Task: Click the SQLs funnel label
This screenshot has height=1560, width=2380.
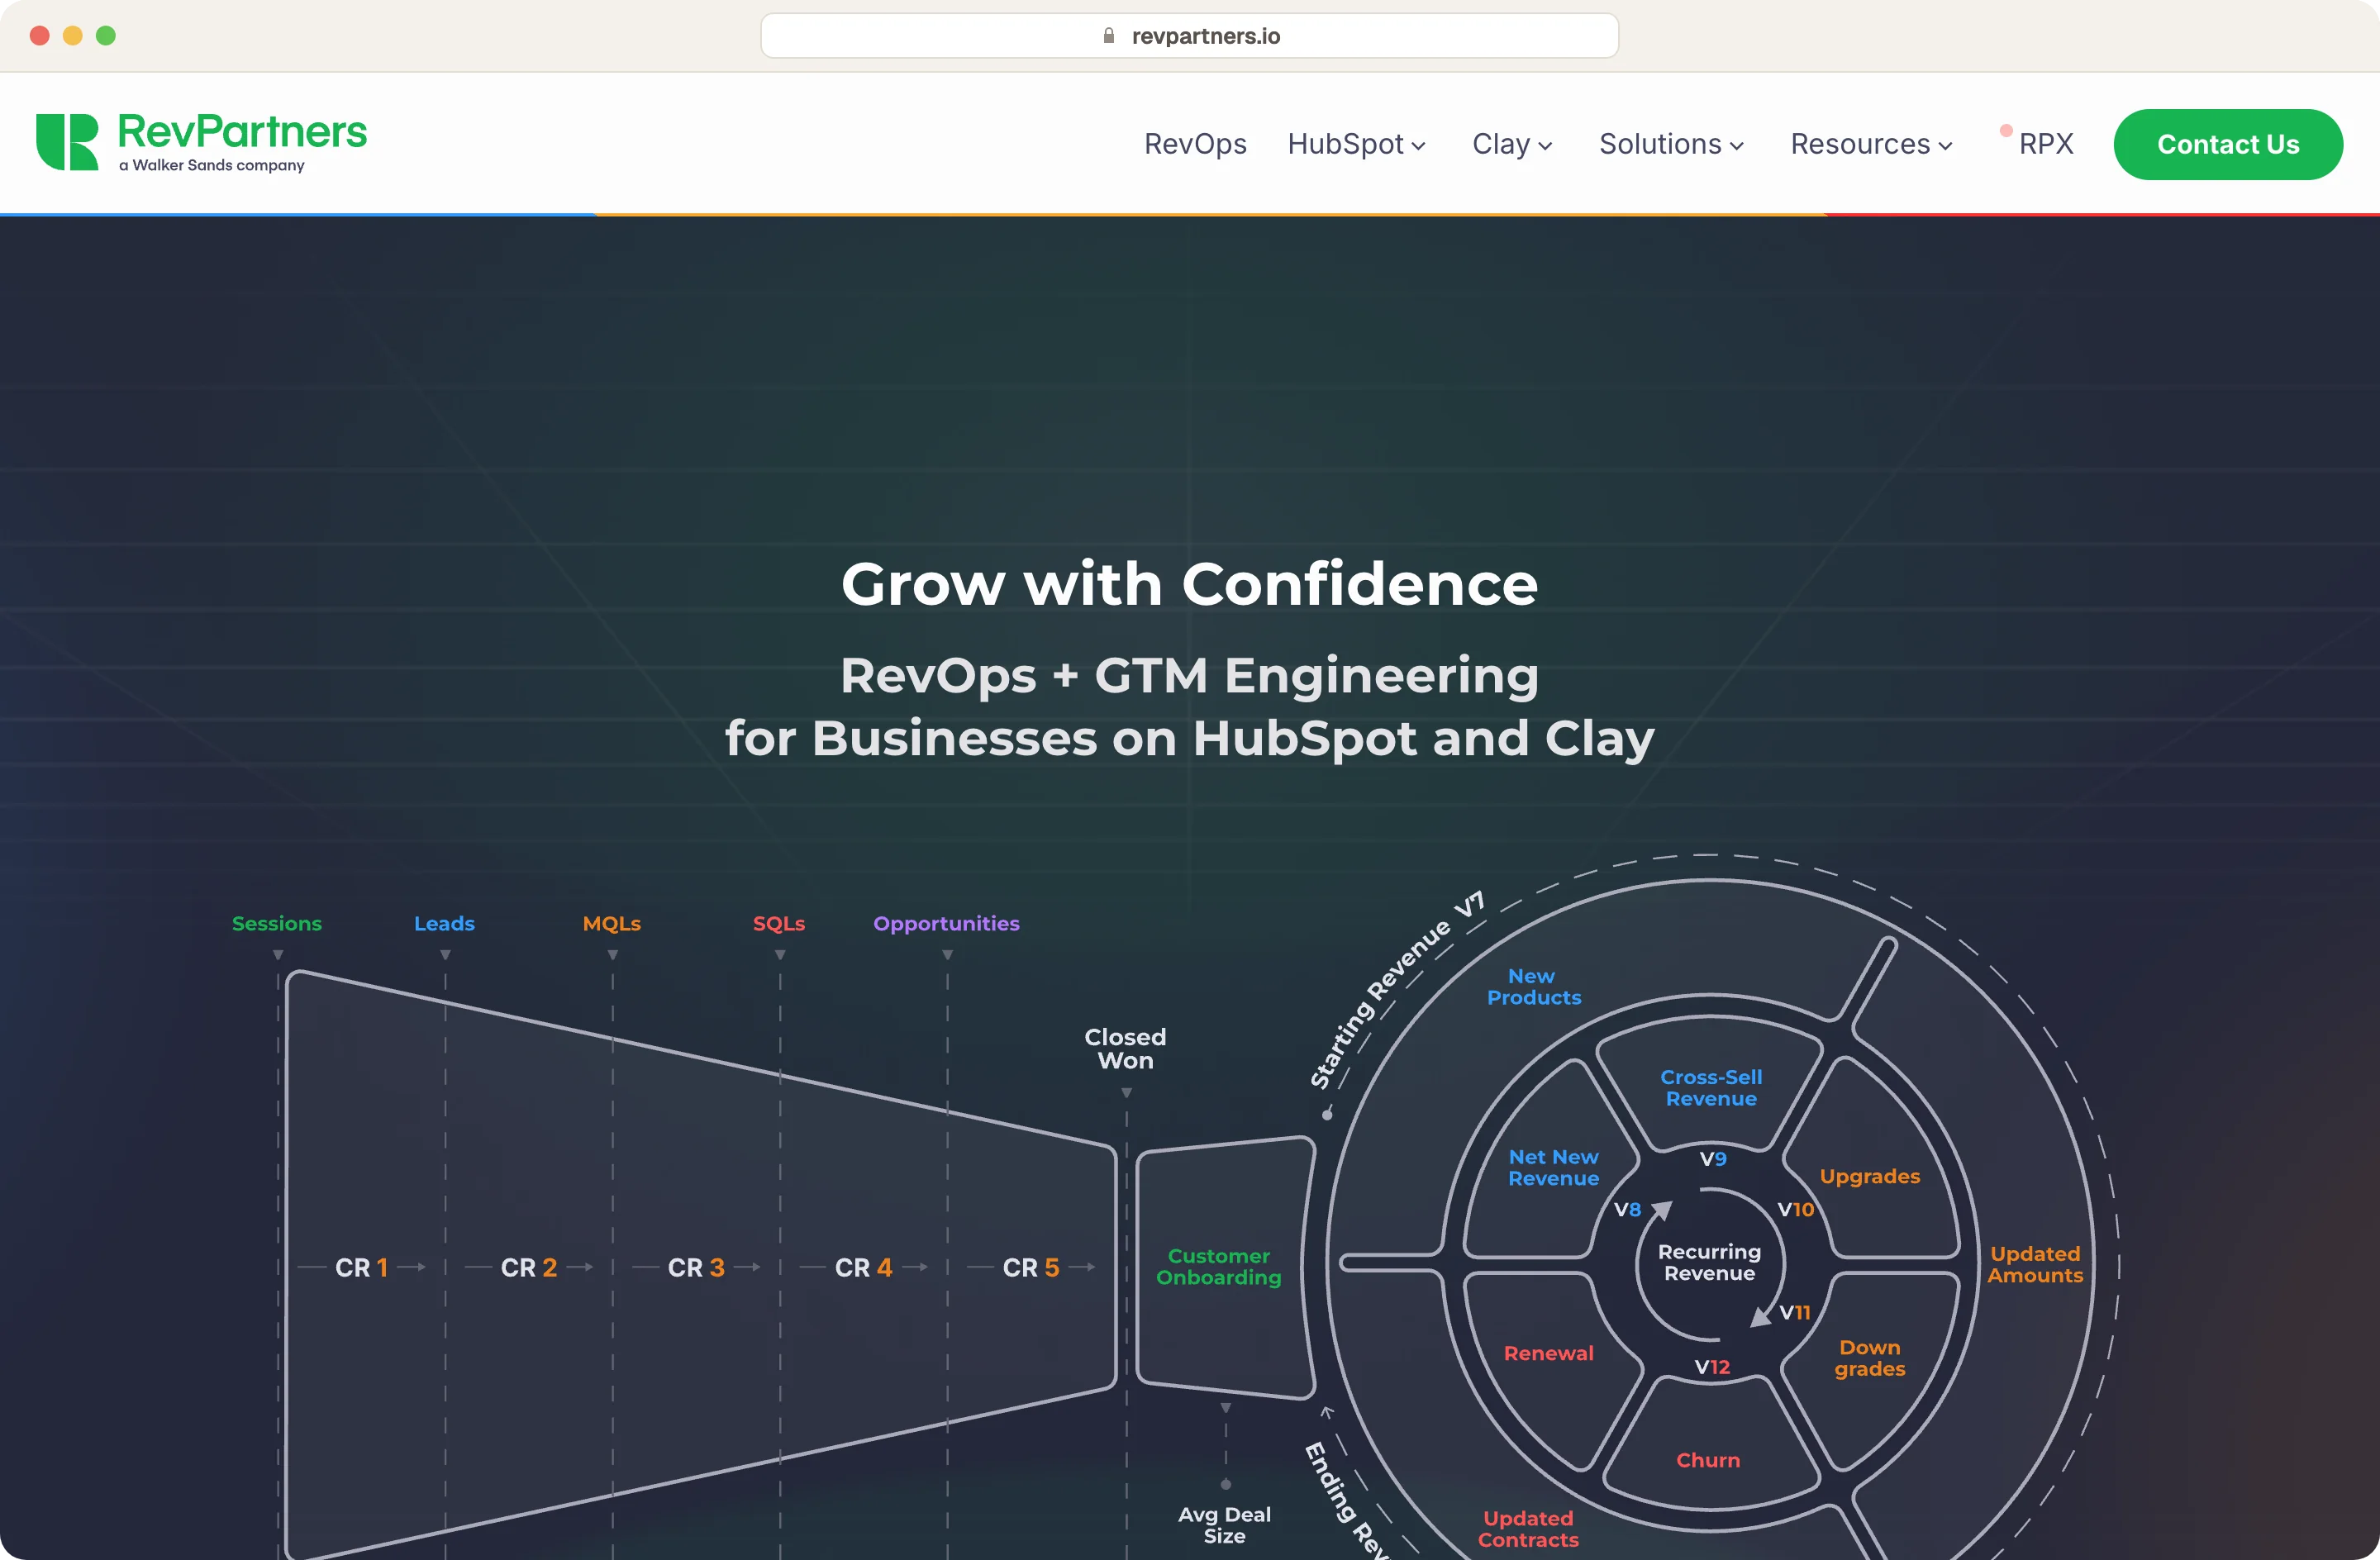Action: pos(779,923)
